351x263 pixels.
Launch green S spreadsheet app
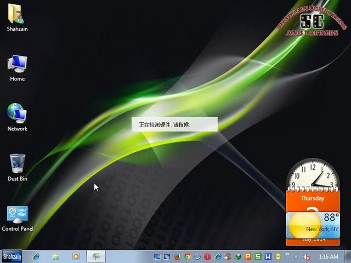[258, 256]
